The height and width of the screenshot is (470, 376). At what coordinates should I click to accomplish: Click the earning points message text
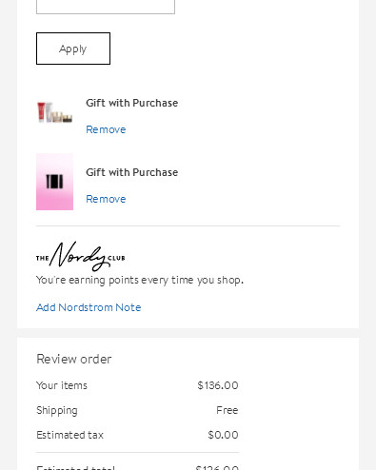point(140,280)
